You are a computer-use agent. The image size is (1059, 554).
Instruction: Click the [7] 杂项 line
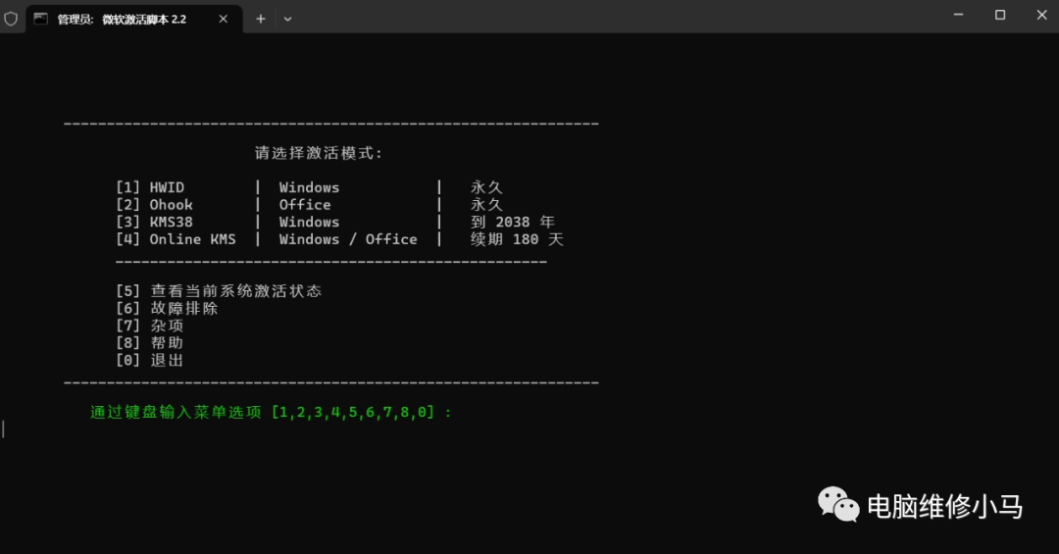pyautogui.click(x=150, y=326)
